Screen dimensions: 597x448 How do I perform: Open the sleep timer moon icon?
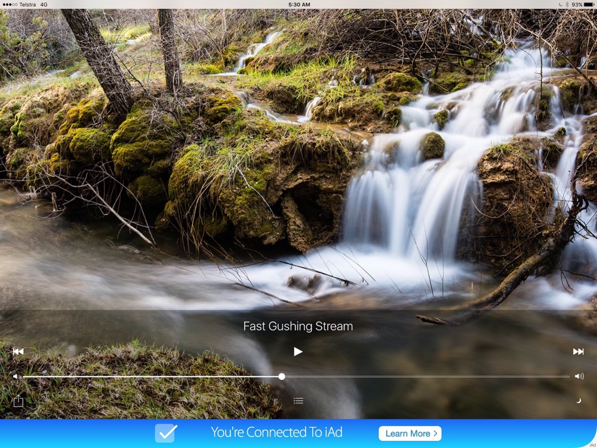point(578,400)
